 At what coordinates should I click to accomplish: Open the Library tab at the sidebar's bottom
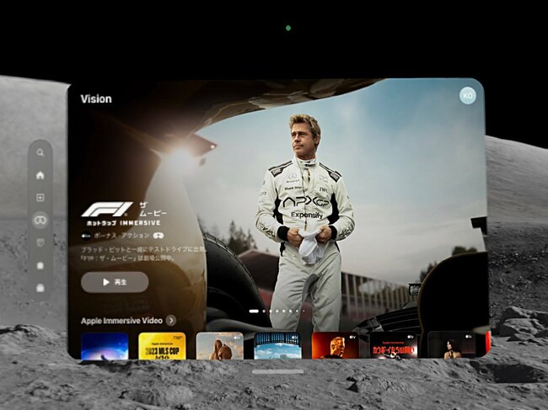[x=40, y=288]
